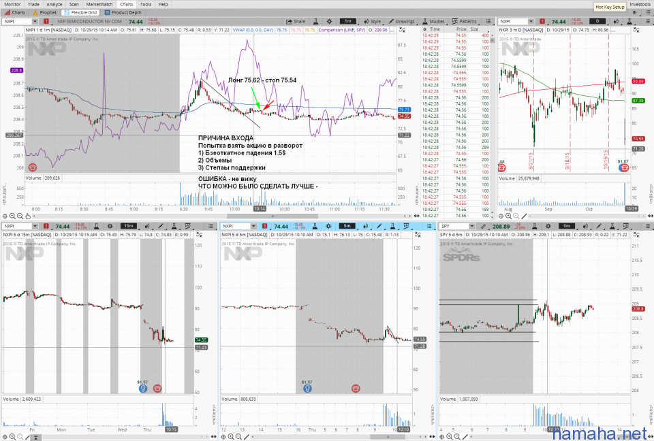Open Studies menu on main chart
The image size is (654, 441).
pos(433,21)
